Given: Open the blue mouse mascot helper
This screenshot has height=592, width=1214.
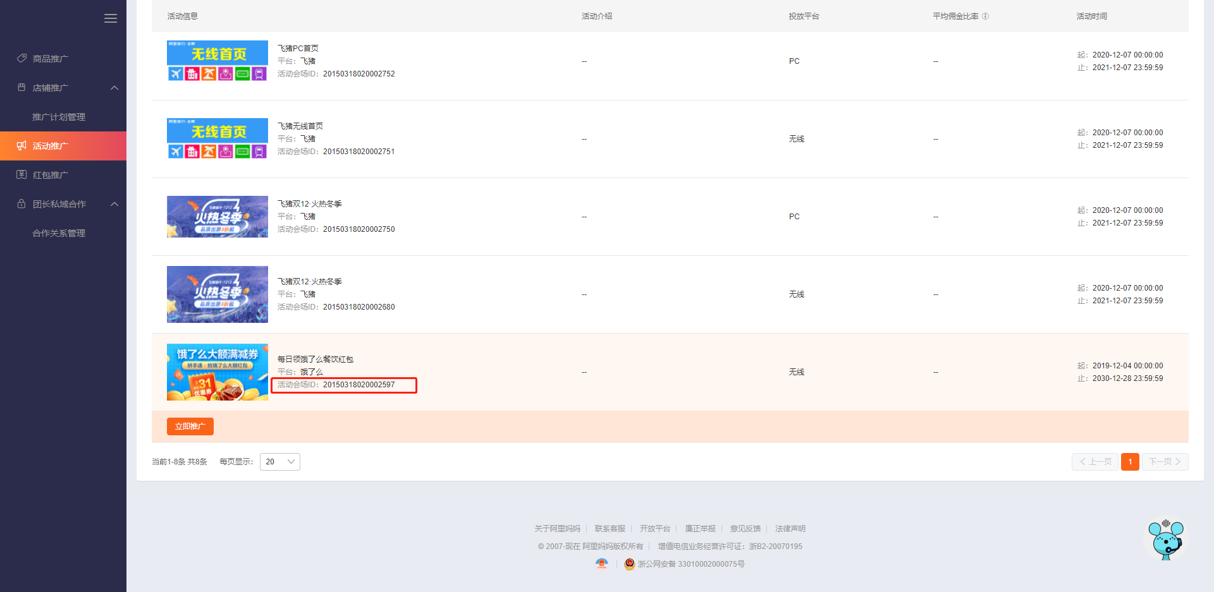Looking at the screenshot, I should click(1166, 540).
